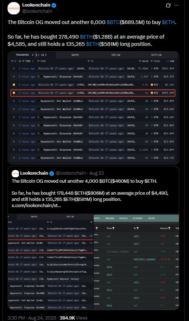Image resolution: width=189 pixels, height=321 pixels.
Task: Click the $BTC cashtag link
Action: pyautogui.click(x=113, y=22)
